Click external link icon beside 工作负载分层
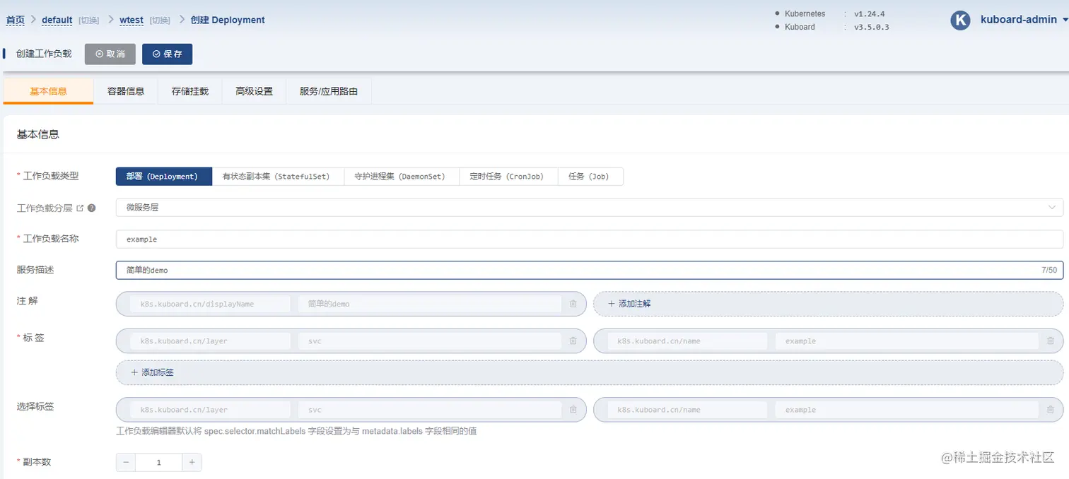The image size is (1069, 479). (x=80, y=208)
